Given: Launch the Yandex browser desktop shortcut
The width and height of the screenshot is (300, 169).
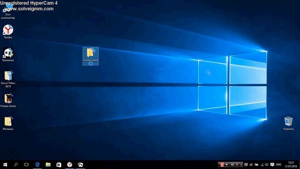Looking at the screenshot, I should click(x=8, y=31).
